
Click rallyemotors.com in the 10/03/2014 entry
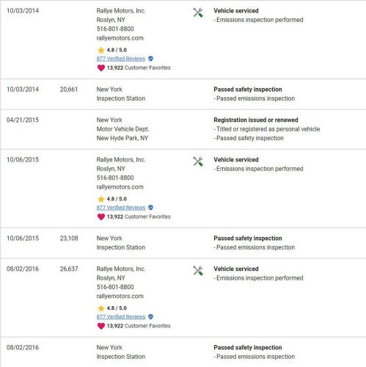(120, 38)
